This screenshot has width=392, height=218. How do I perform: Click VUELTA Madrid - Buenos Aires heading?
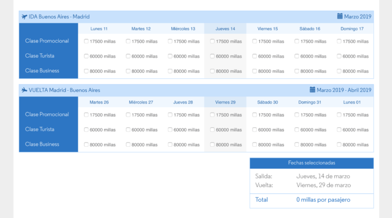(x=64, y=90)
